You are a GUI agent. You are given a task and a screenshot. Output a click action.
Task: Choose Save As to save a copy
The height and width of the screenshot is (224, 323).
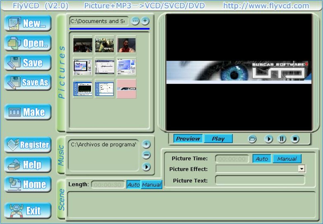(28, 82)
